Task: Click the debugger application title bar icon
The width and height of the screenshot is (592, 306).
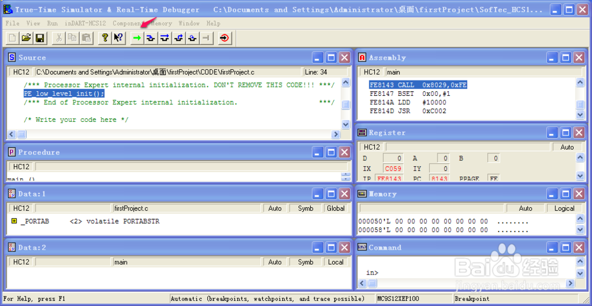Action: [8, 9]
